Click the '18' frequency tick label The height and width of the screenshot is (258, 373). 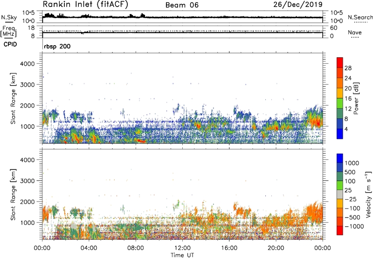pyautogui.click(x=31, y=28)
